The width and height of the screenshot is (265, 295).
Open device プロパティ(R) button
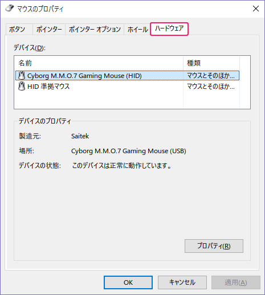pos(214,246)
